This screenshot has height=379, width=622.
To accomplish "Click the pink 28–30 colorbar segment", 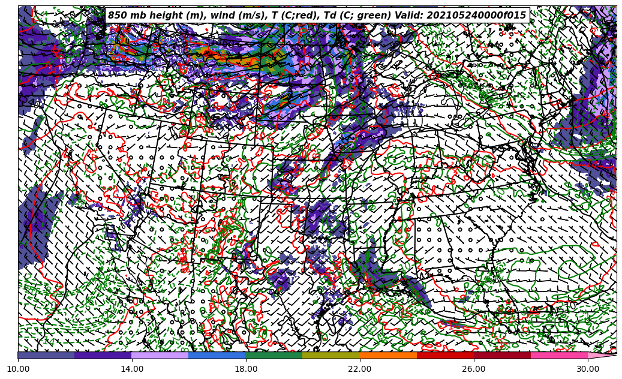I will 559,355.
